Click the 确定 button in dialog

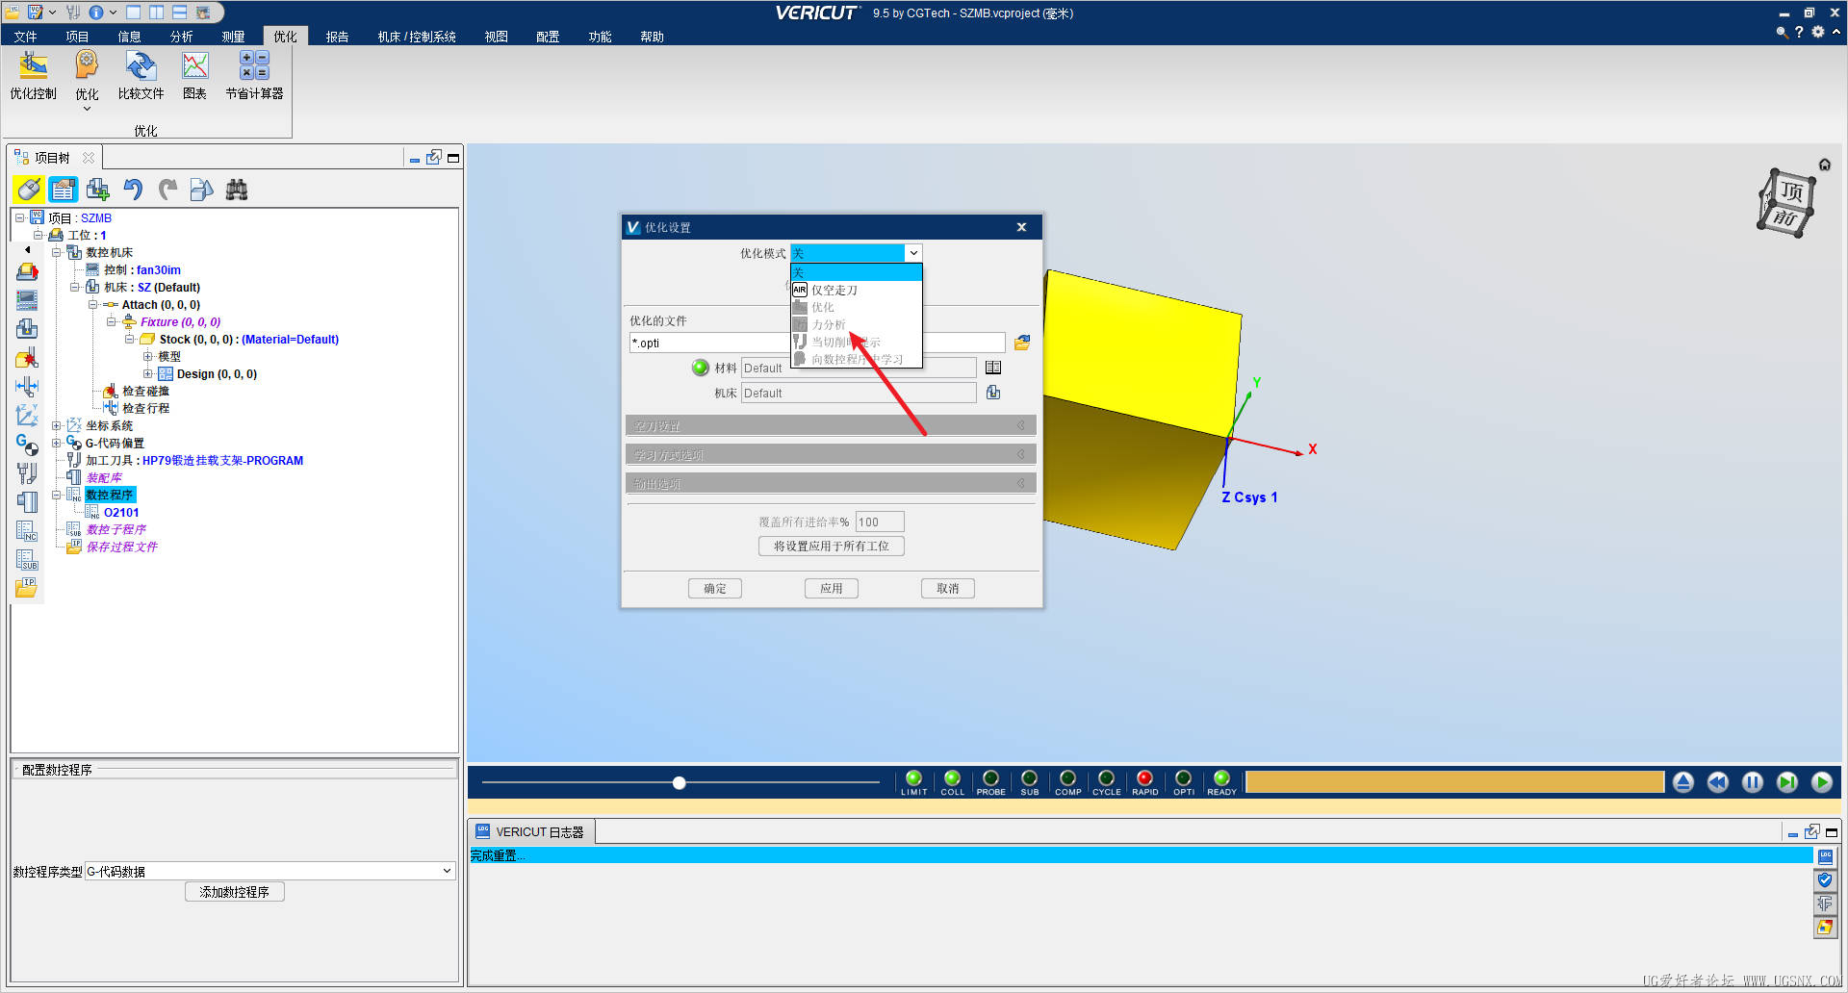pyautogui.click(x=714, y=588)
